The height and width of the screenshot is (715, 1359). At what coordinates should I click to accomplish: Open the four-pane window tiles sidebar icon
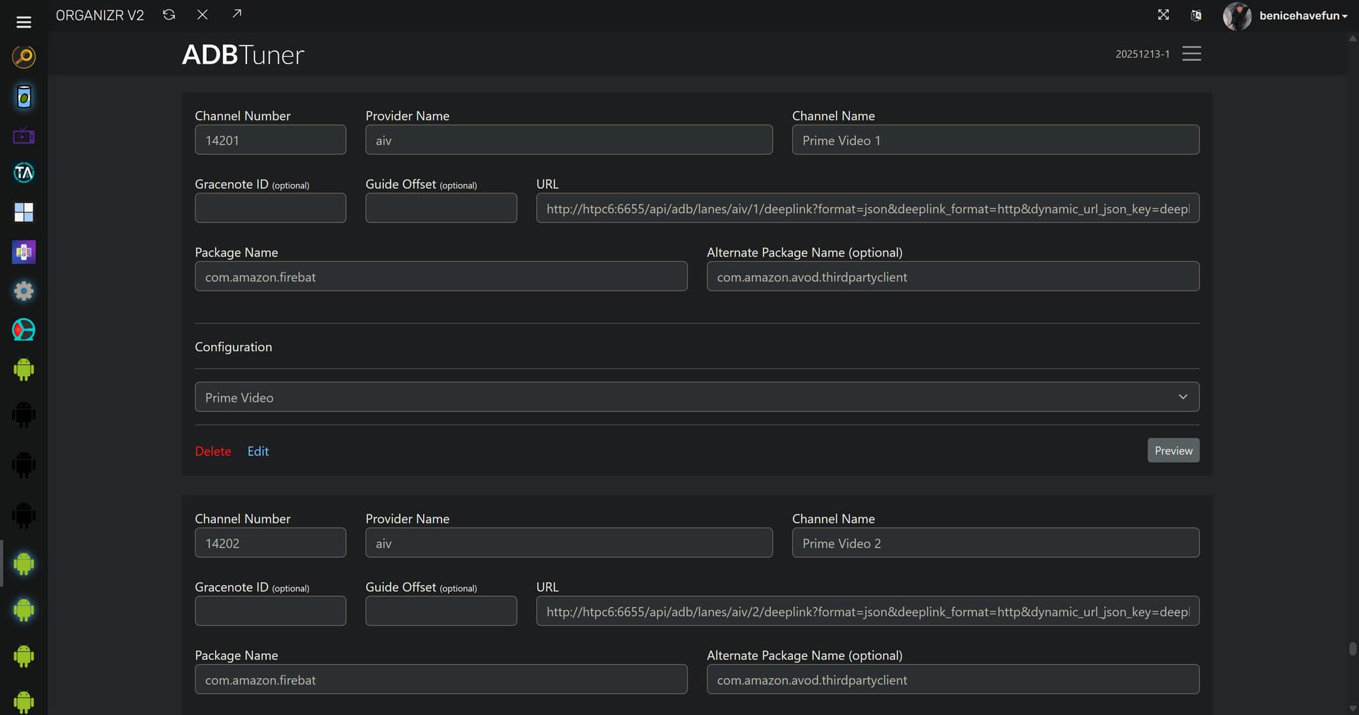coord(23,212)
